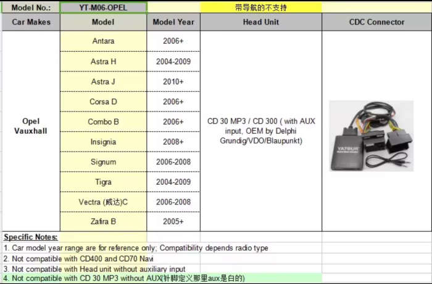Select the YT-M06-OPEL model number cell
The width and height of the screenshot is (432, 284).
(x=103, y=7)
